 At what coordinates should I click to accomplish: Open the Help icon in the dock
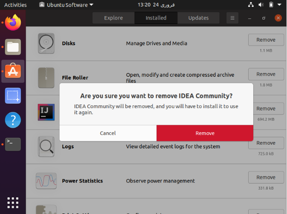[13, 120]
